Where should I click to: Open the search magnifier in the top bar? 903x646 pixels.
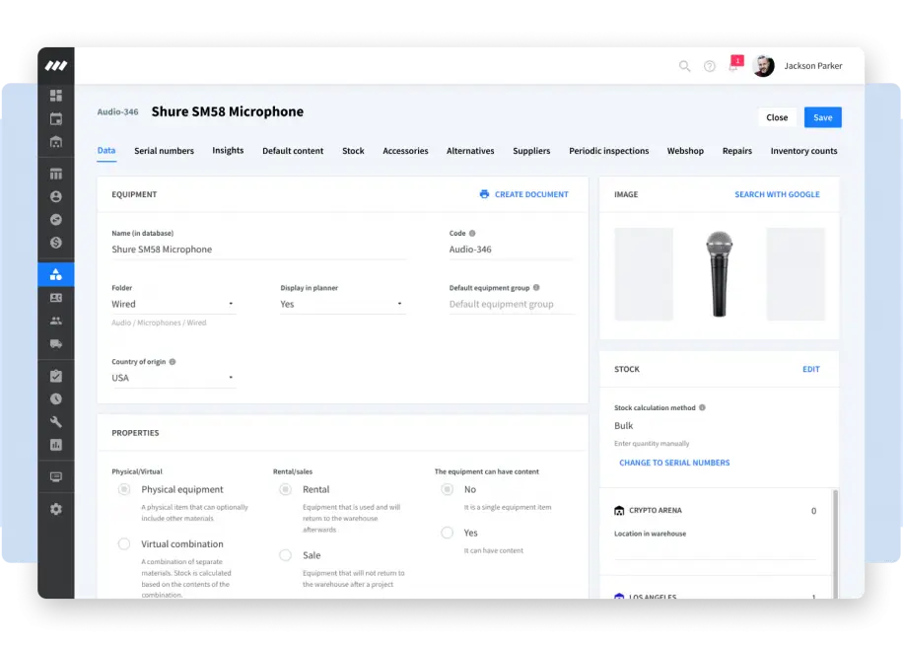pyautogui.click(x=685, y=66)
